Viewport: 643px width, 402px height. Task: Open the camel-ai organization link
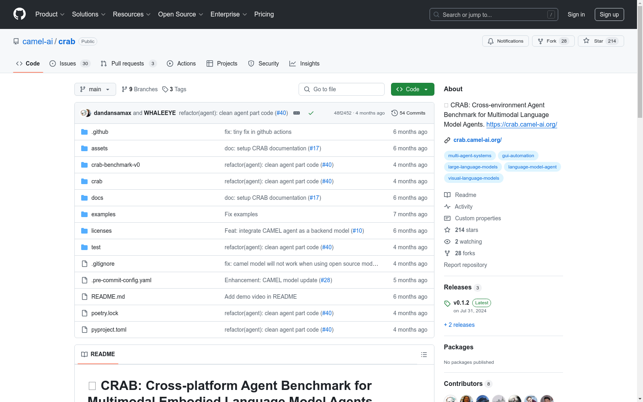38,41
